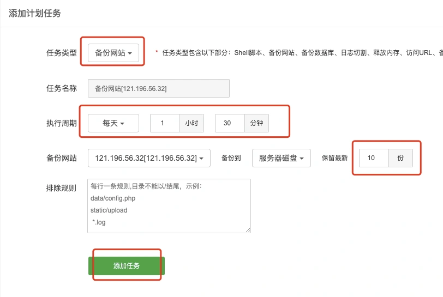Click the 份 unit label
The image size is (443, 297).
tap(400, 158)
